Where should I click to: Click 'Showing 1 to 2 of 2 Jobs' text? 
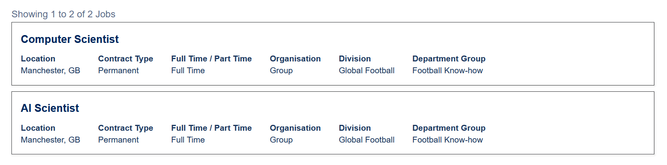63,14
